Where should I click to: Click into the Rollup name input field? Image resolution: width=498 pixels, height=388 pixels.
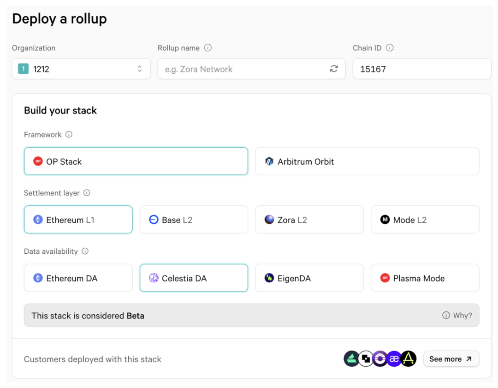pos(242,69)
